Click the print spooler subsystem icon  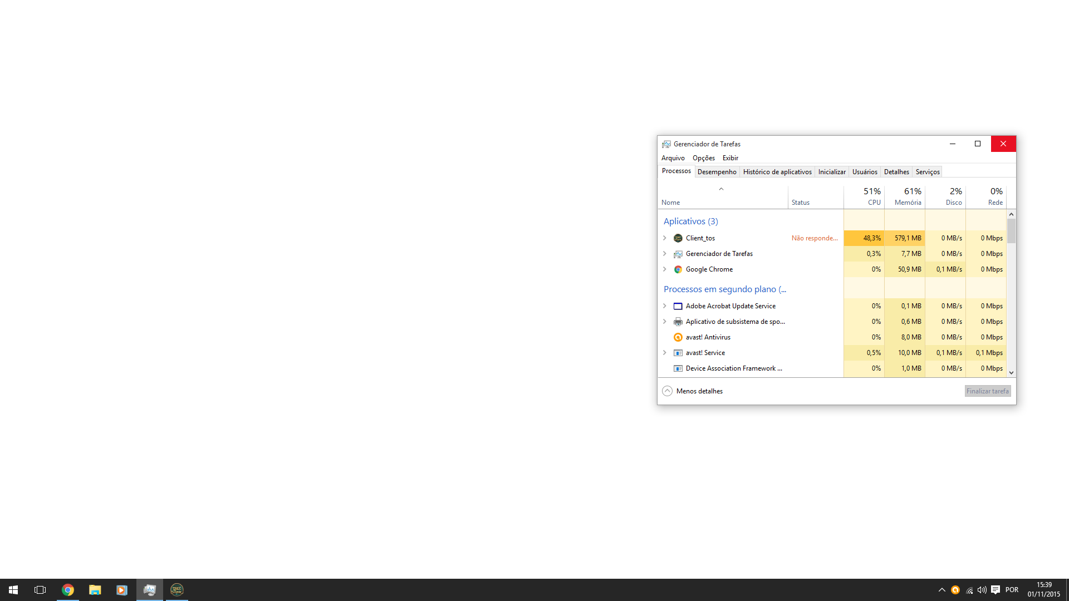point(678,322)
